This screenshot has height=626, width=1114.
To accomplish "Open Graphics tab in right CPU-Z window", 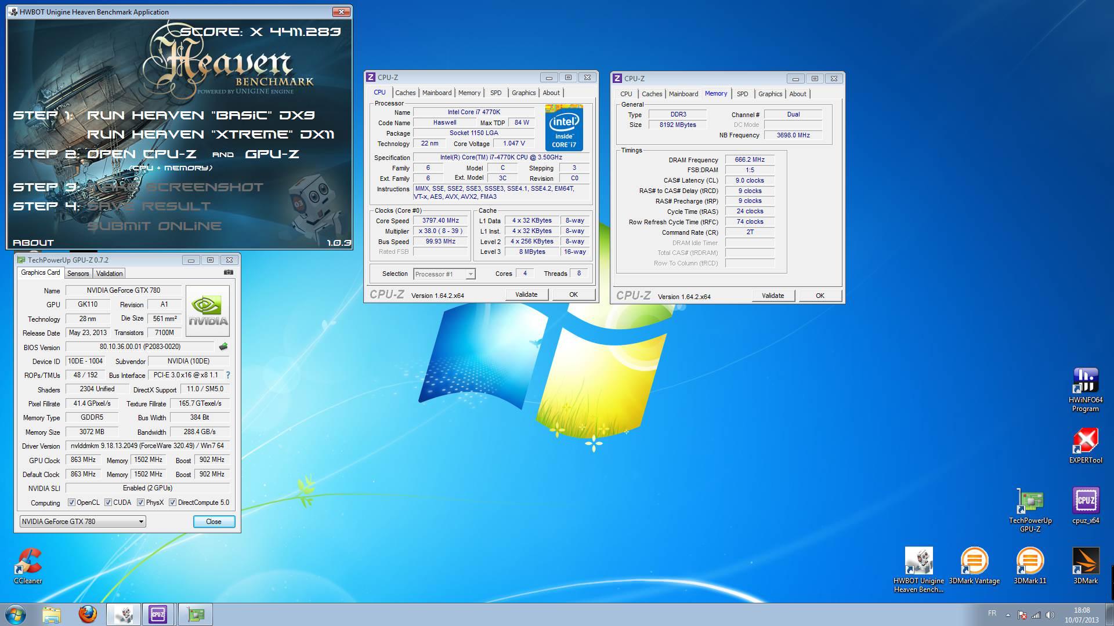I will pyautogui.click(x=770, y=94).
